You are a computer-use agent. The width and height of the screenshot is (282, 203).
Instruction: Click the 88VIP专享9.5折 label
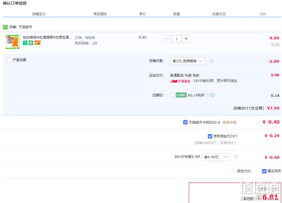187,157
